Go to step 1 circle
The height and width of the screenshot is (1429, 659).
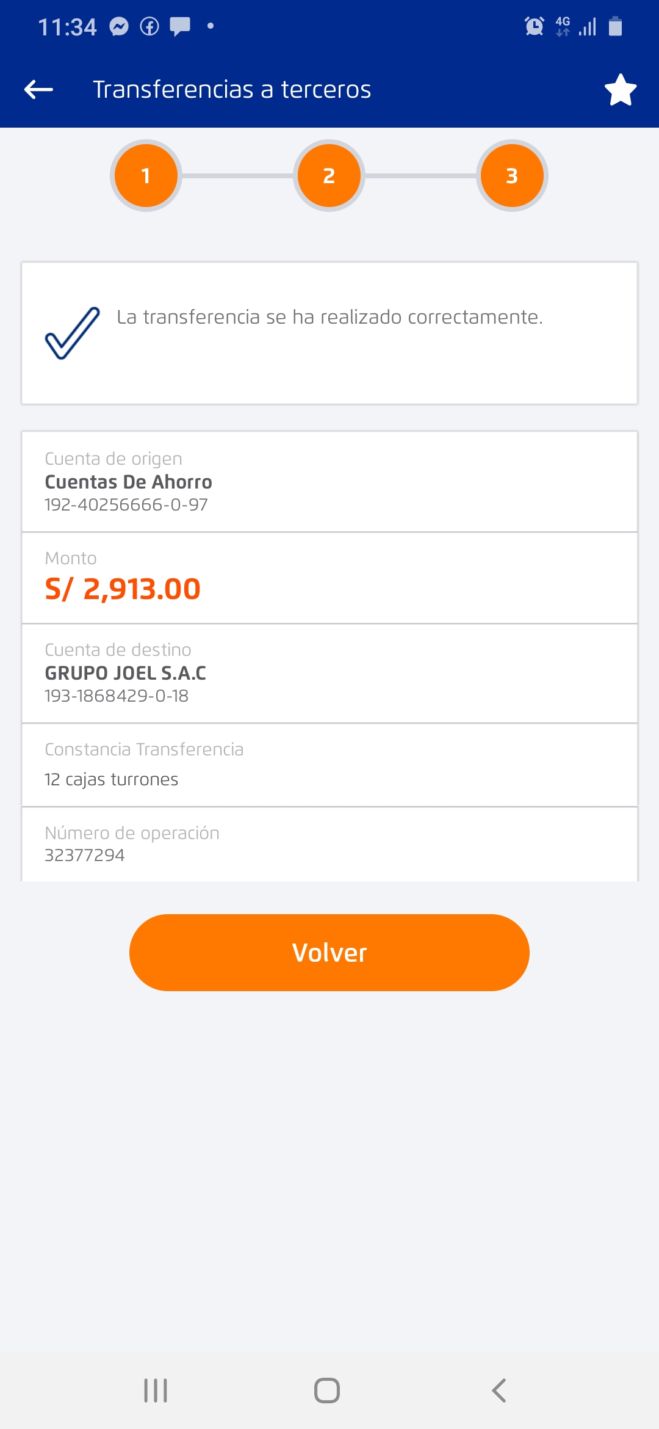(x=146, y=176)
